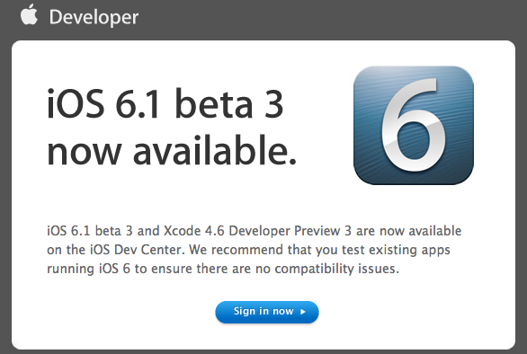
Task: Click the Apple logo in header
Action: pos(29,14)
